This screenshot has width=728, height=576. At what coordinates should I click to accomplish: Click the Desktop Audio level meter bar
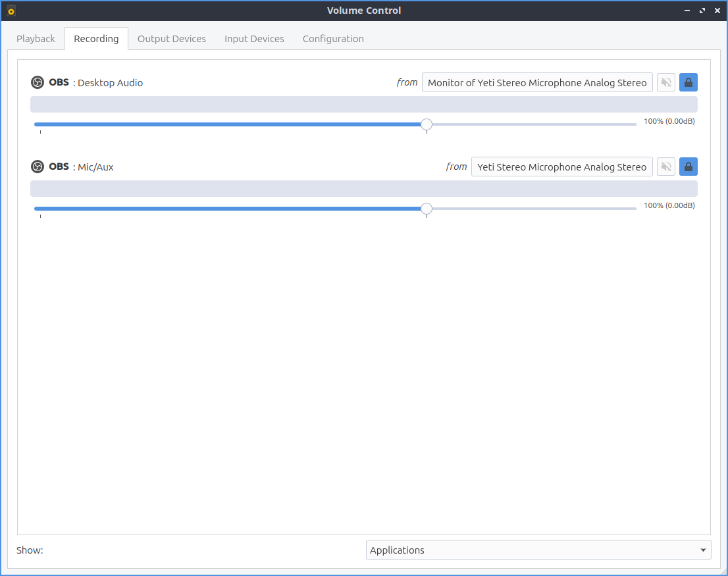point(363,105)
